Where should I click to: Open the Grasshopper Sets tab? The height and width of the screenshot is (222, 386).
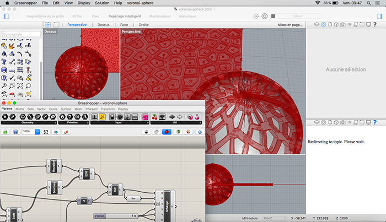click(x=30, y=109)
